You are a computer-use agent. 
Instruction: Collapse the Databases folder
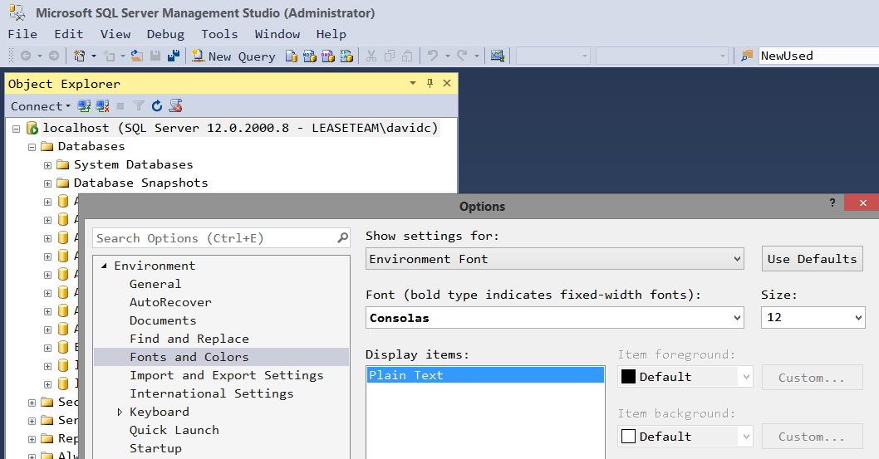32,147
